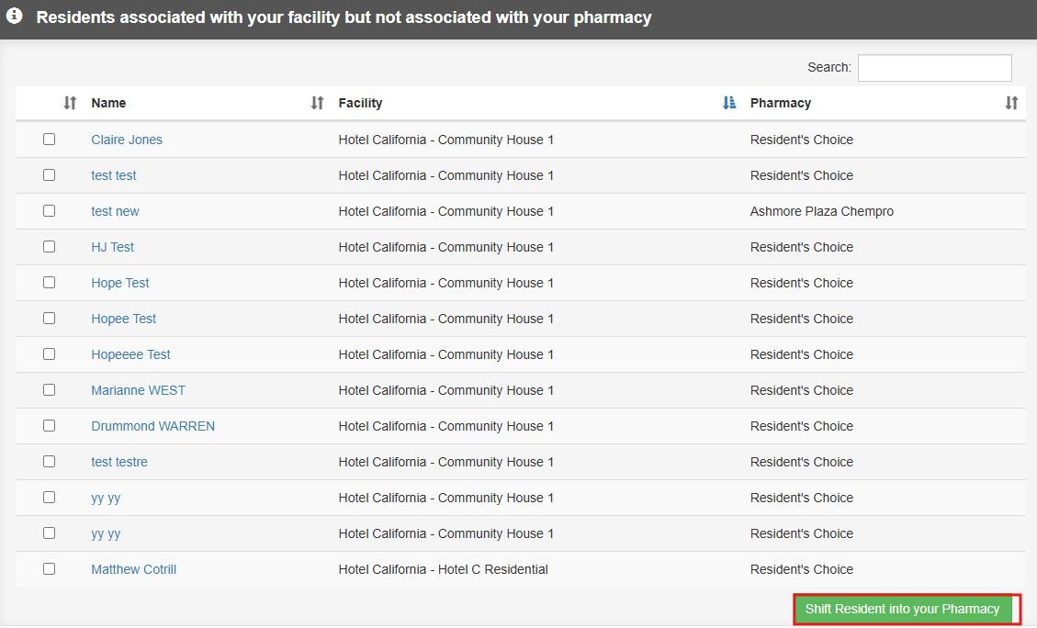This screenshot has width=1037, height=628.
Task: Sort the Name column using its sort icon
Action: [x=316, y=103]
